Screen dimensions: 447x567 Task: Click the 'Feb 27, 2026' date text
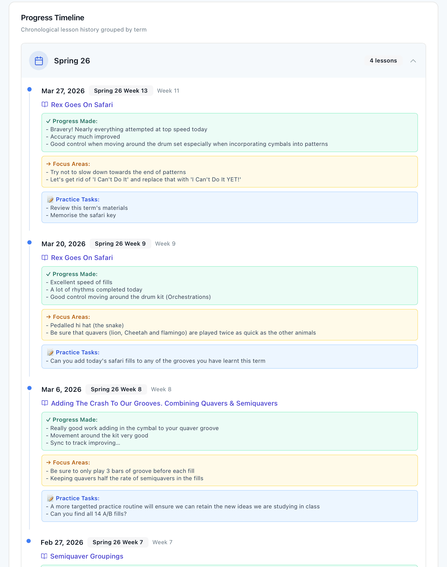point(62,542)
